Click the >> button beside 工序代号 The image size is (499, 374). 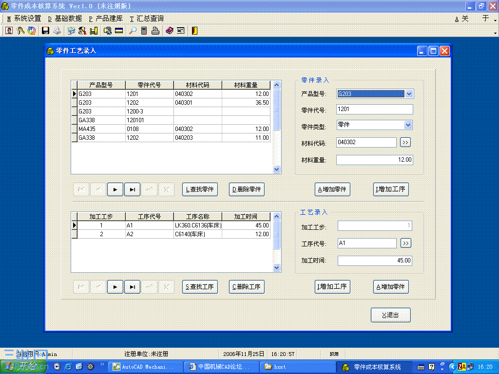click(405, 243)
